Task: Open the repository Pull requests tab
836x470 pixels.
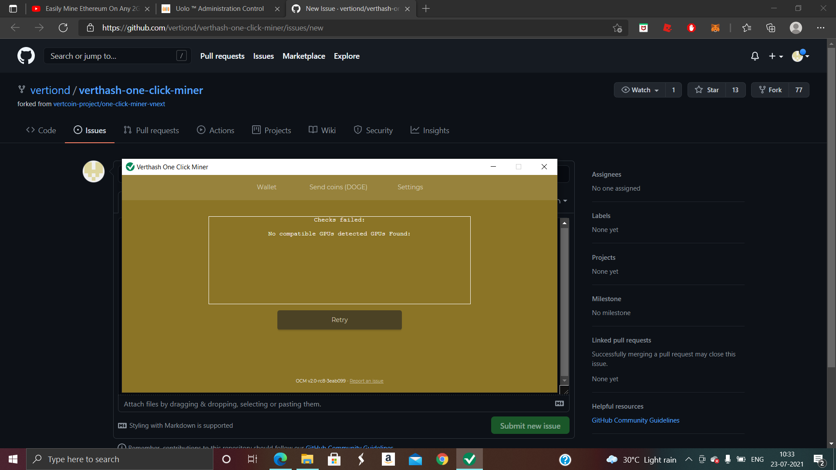Action: [x=151, y=130]
